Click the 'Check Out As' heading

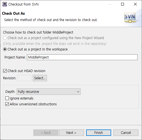pyautogui.click(x=13, y=13)
